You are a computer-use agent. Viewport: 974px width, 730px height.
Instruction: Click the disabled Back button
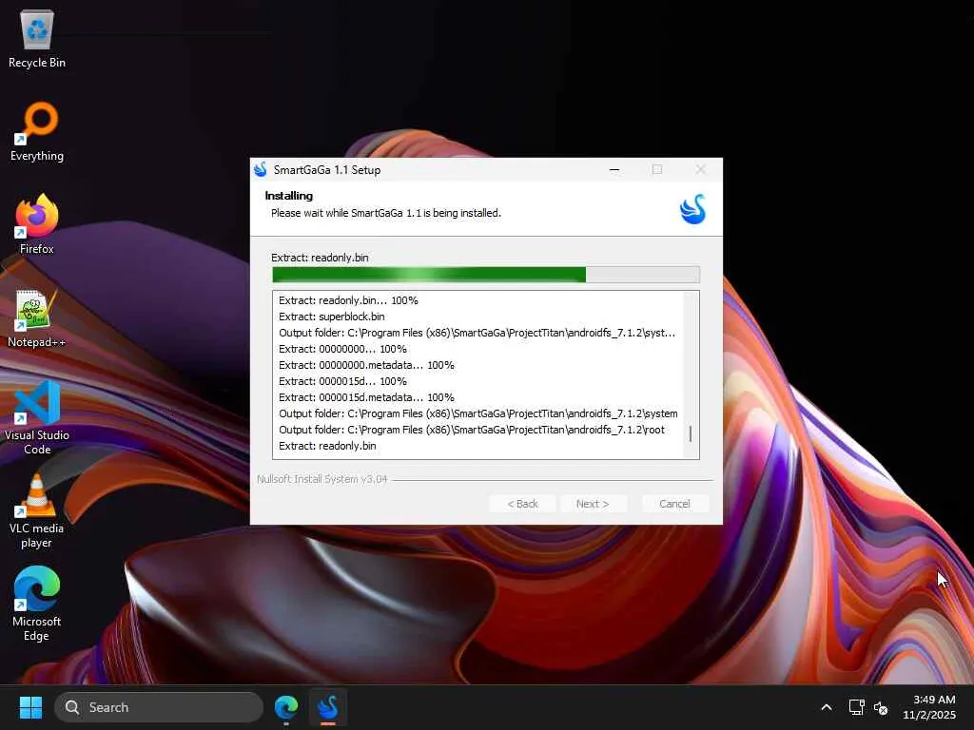[522, 504]
